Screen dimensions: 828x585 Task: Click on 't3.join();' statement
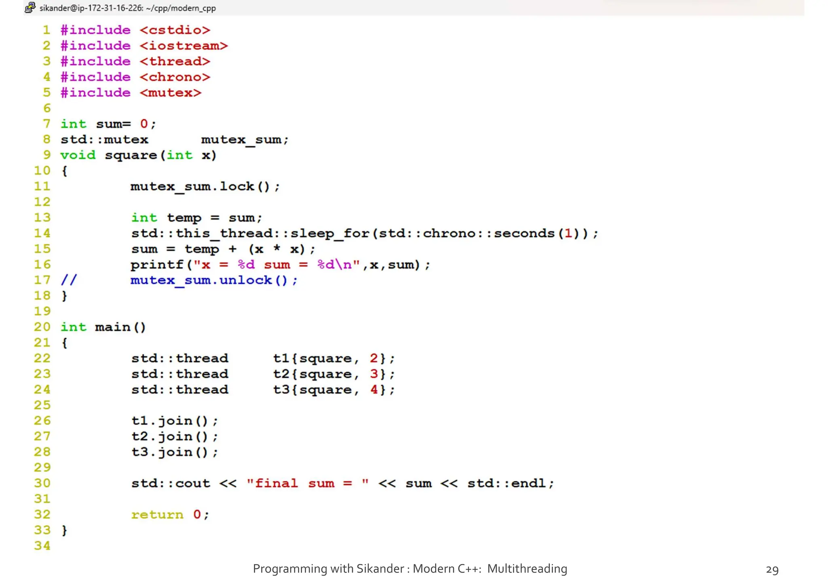point(175,452)
